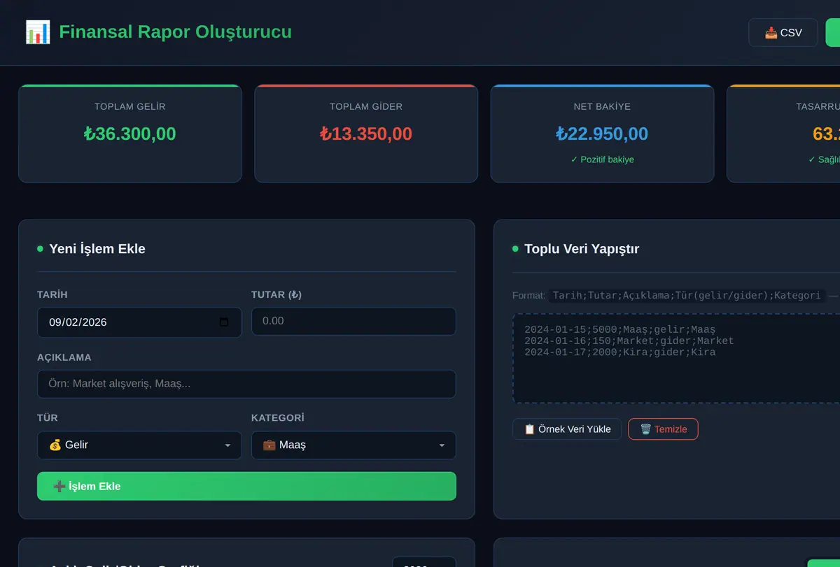The height and width of the screenshot is (567, 840).
Task: Focus the Tutar amount input field
Action: coord(353,322)
